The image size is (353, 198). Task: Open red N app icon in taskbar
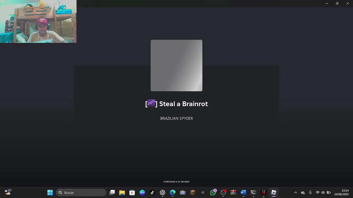point(264,193)
